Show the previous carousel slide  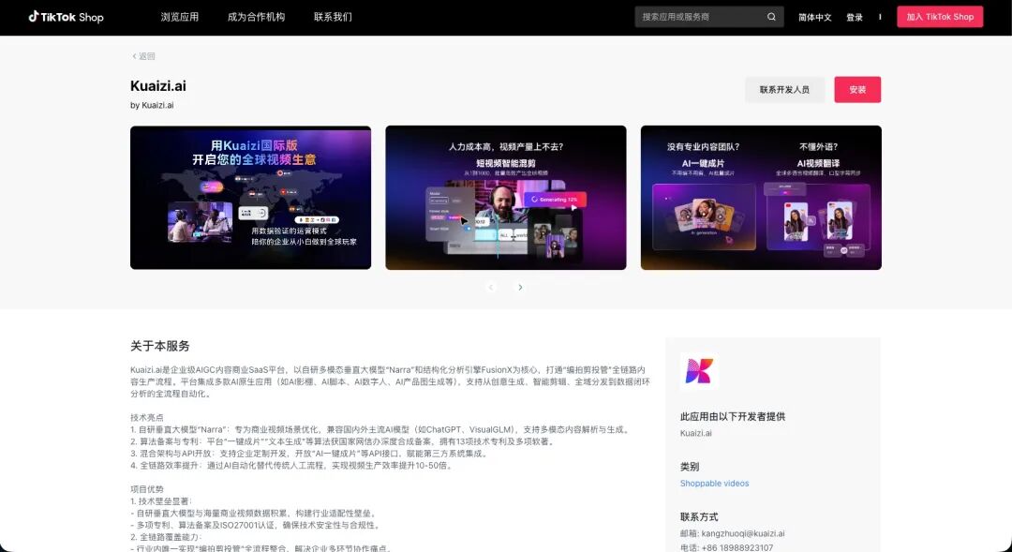pyautogui.click(x=490, y=288)
